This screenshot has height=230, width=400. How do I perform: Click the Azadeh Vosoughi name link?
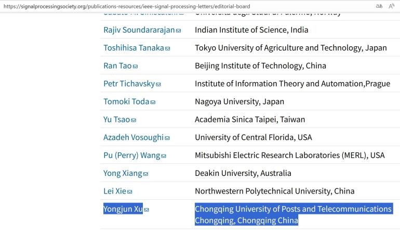[134, 137]
